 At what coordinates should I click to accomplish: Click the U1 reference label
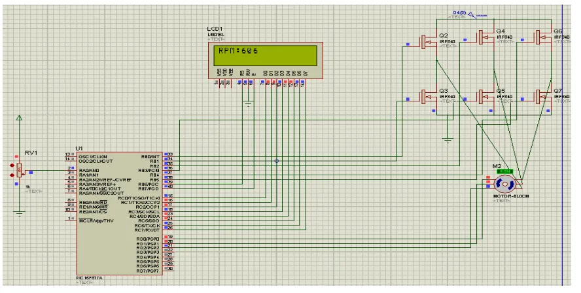point(79,148)
